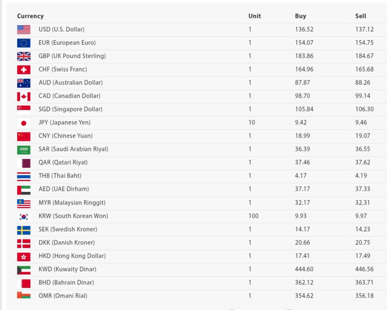This screenshot has height=310, width=387.
Task: Select the AUD (Australian Dollar) currency name
Action: (70, 83)
